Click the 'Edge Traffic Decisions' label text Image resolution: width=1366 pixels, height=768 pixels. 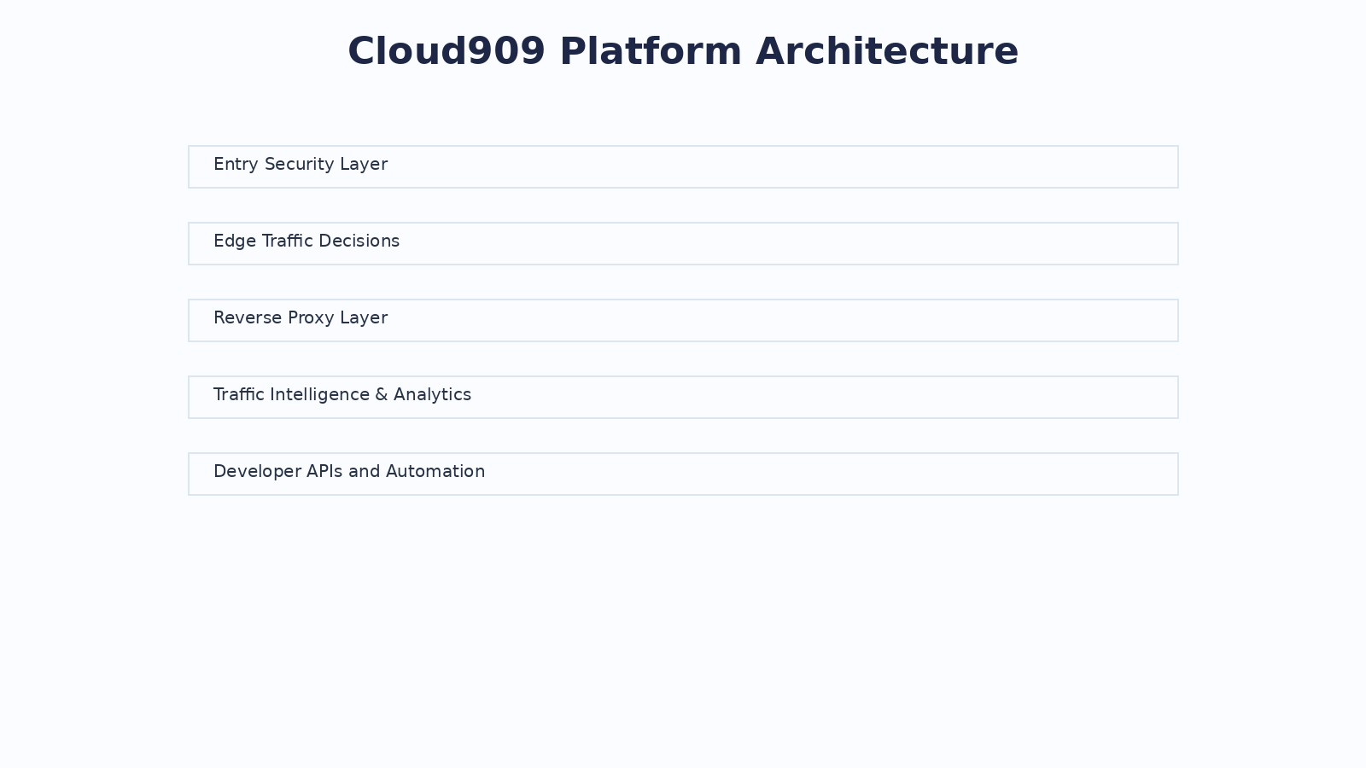pyautogui.click(x=306, y=241)
